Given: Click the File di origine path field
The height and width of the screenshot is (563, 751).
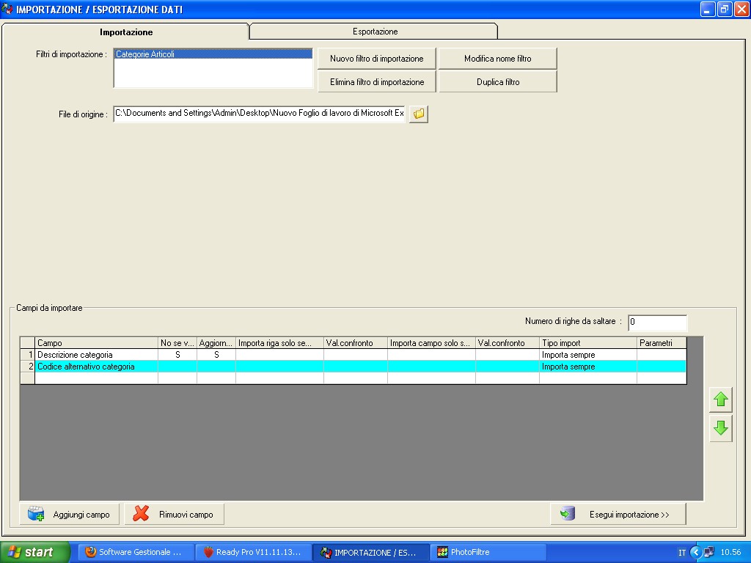Looking at the screenshot, I should [x=260, y=114].
